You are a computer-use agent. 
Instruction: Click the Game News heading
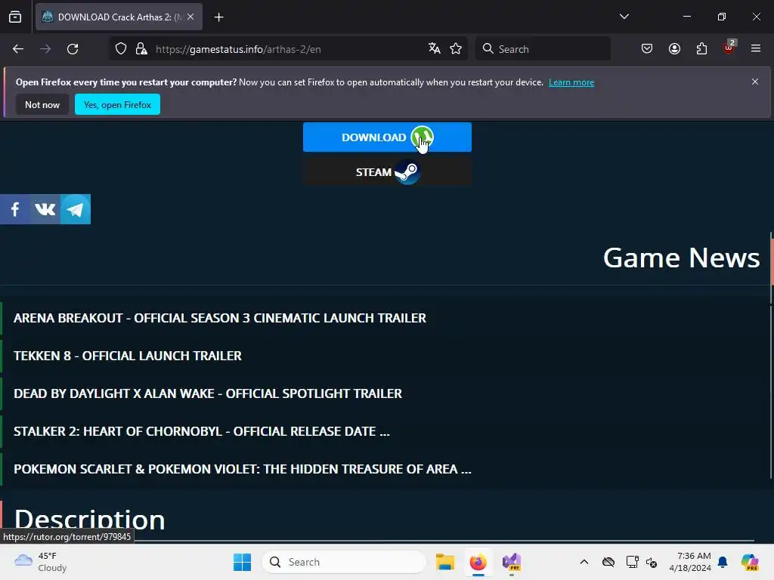(681, 258)
